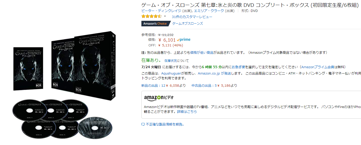Click the star rating icons
This screenshot has width=361, height=145.
(152, 16)
